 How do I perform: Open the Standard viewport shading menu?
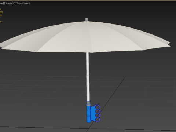click(x=10, y=3)
